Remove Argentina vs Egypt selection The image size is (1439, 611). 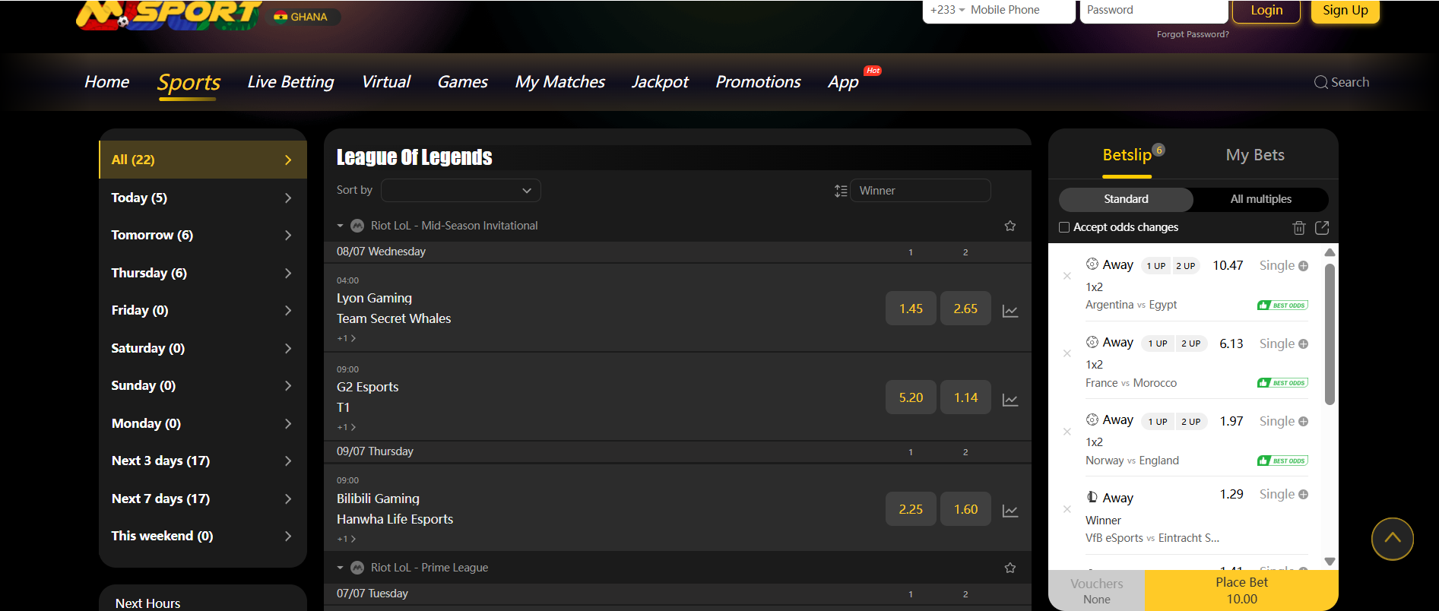coord(1067,276)
